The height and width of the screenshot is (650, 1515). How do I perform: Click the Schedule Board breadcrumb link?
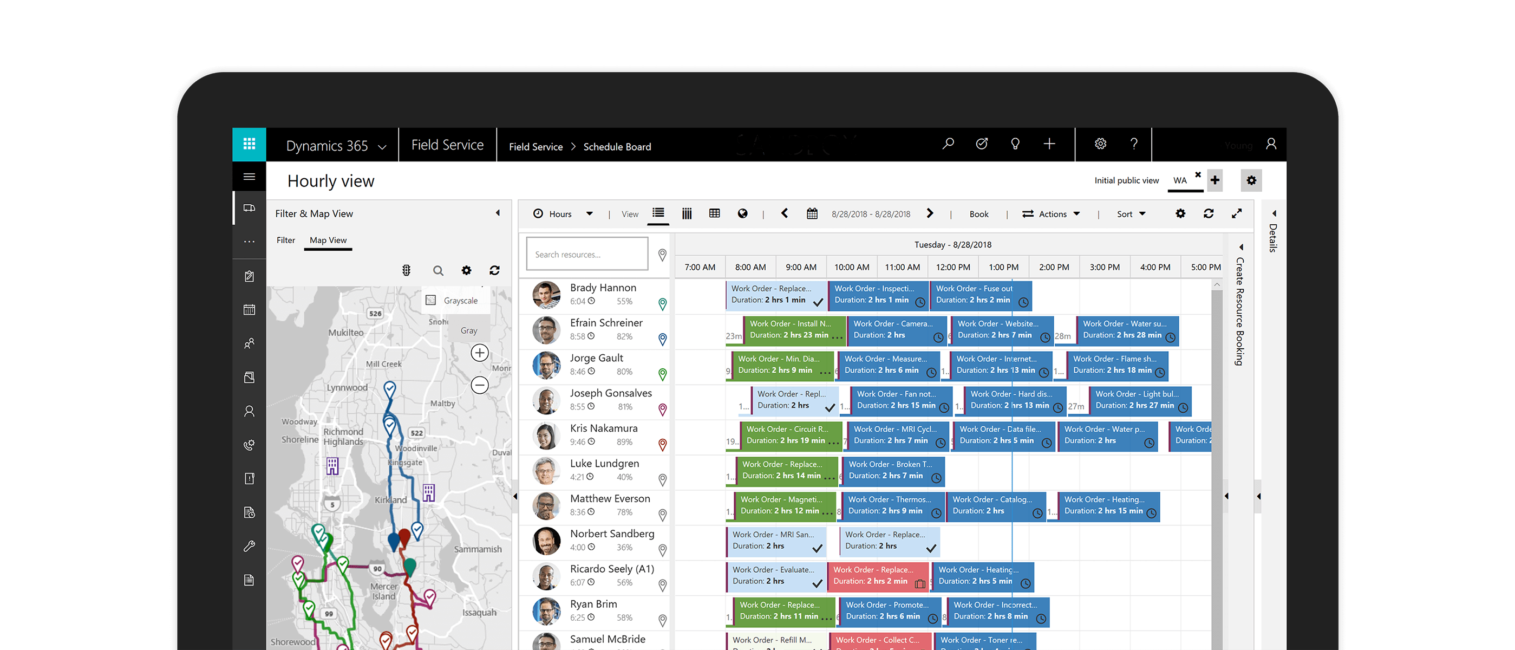[617, 147]
